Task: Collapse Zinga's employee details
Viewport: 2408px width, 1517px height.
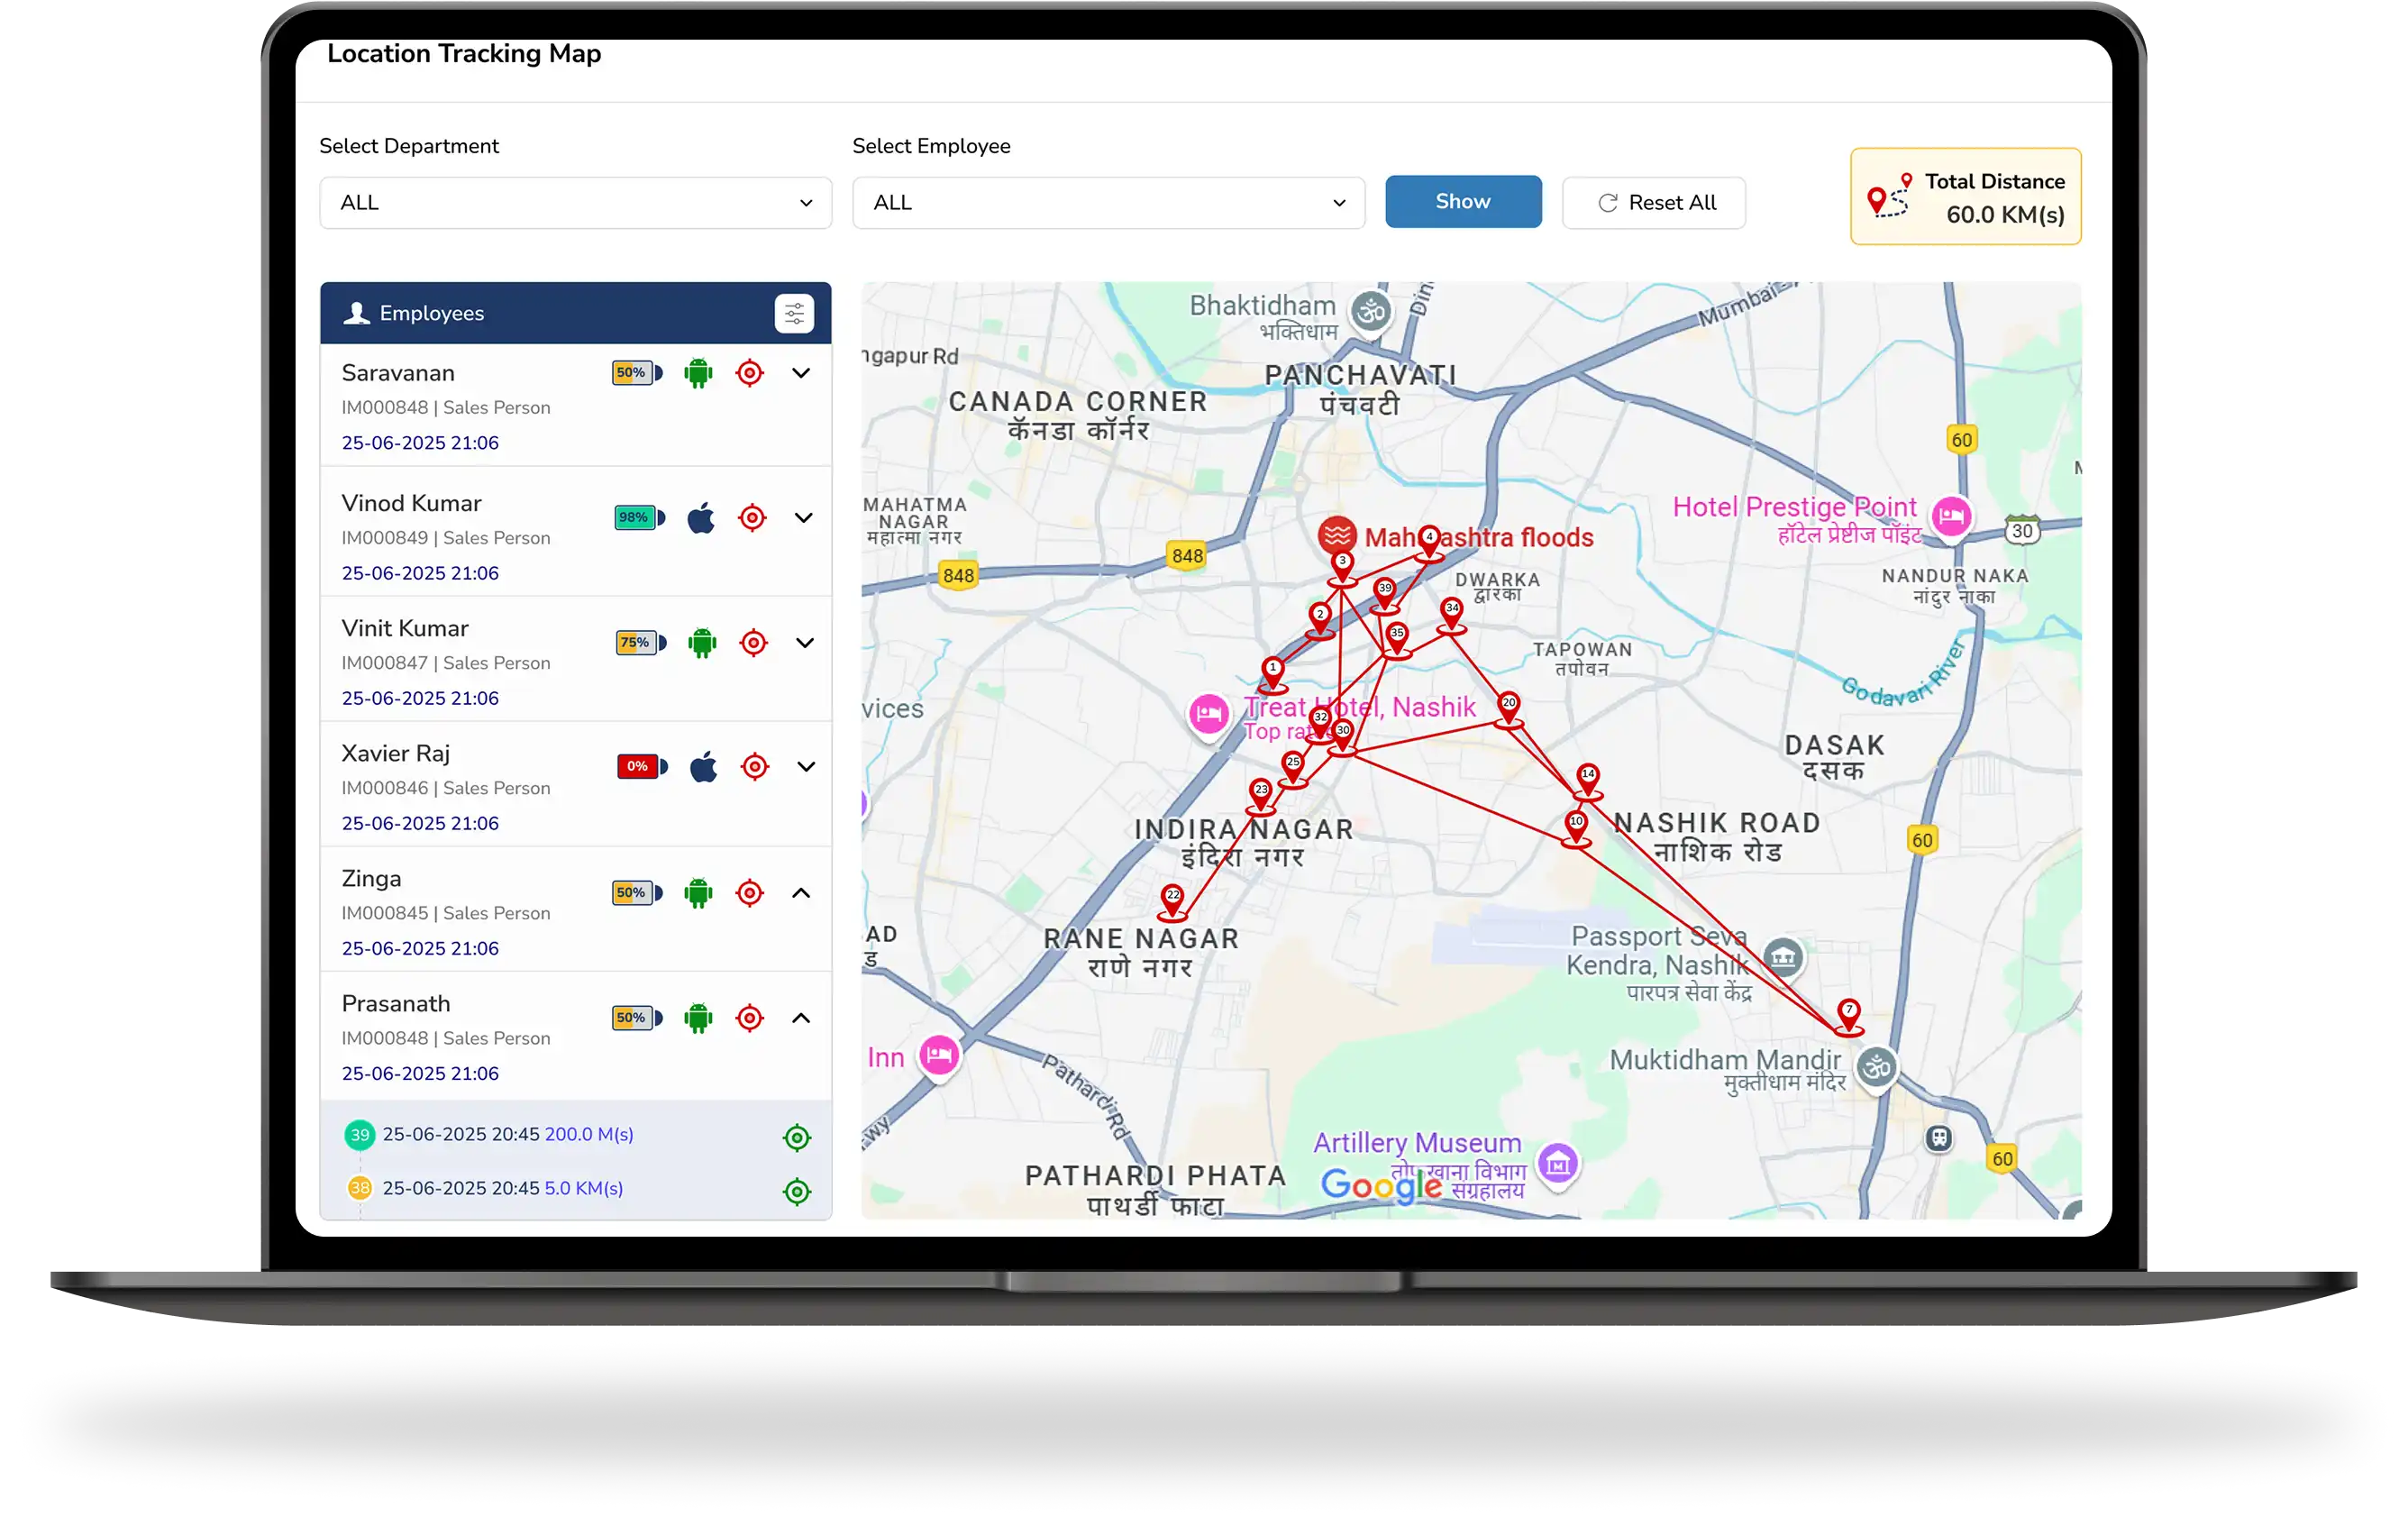Action: tap(801, 893)
